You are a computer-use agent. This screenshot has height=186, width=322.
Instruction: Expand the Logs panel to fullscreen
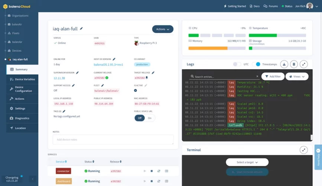click(x=304, y=64)
